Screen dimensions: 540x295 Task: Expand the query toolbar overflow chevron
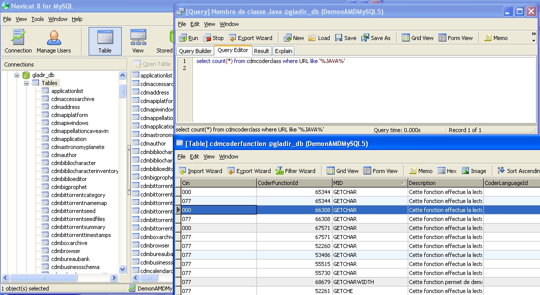(x=533, y=34)
